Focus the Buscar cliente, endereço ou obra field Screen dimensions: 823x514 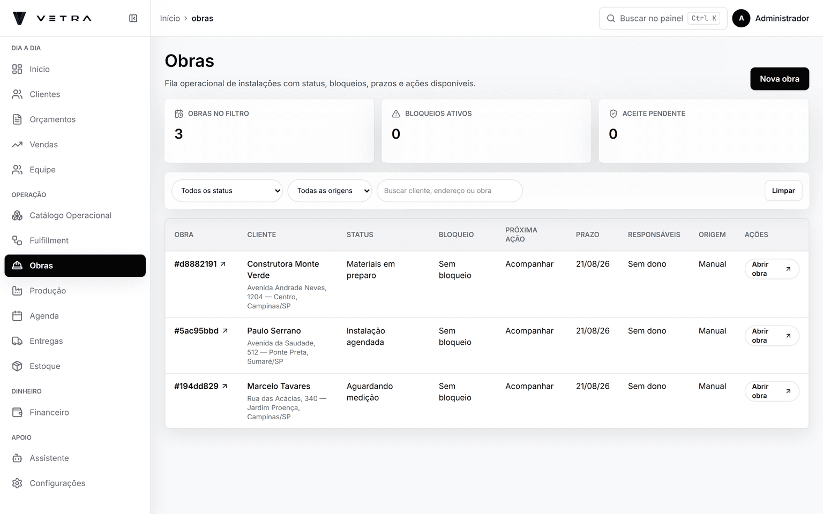click(450, 191)
